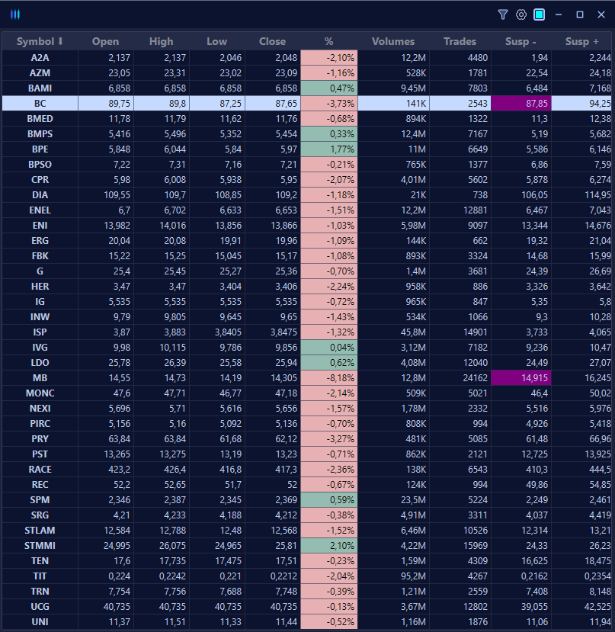Sort by Susp - column header

521,41
